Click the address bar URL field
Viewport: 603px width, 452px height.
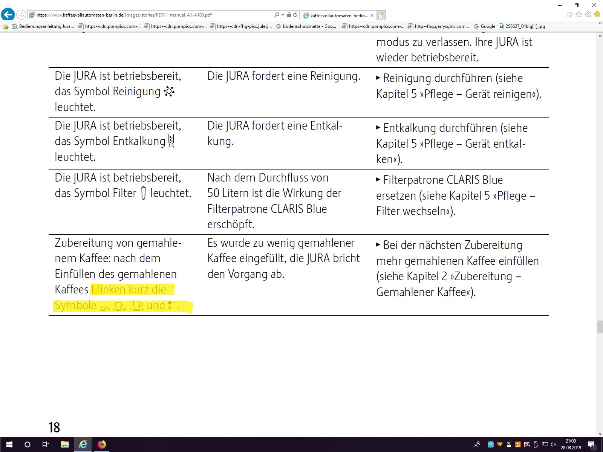pos(151,15)
